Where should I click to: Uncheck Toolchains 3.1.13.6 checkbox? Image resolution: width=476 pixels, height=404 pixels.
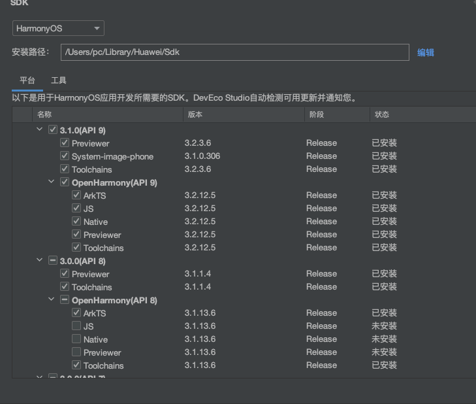(x=76, y=365)
